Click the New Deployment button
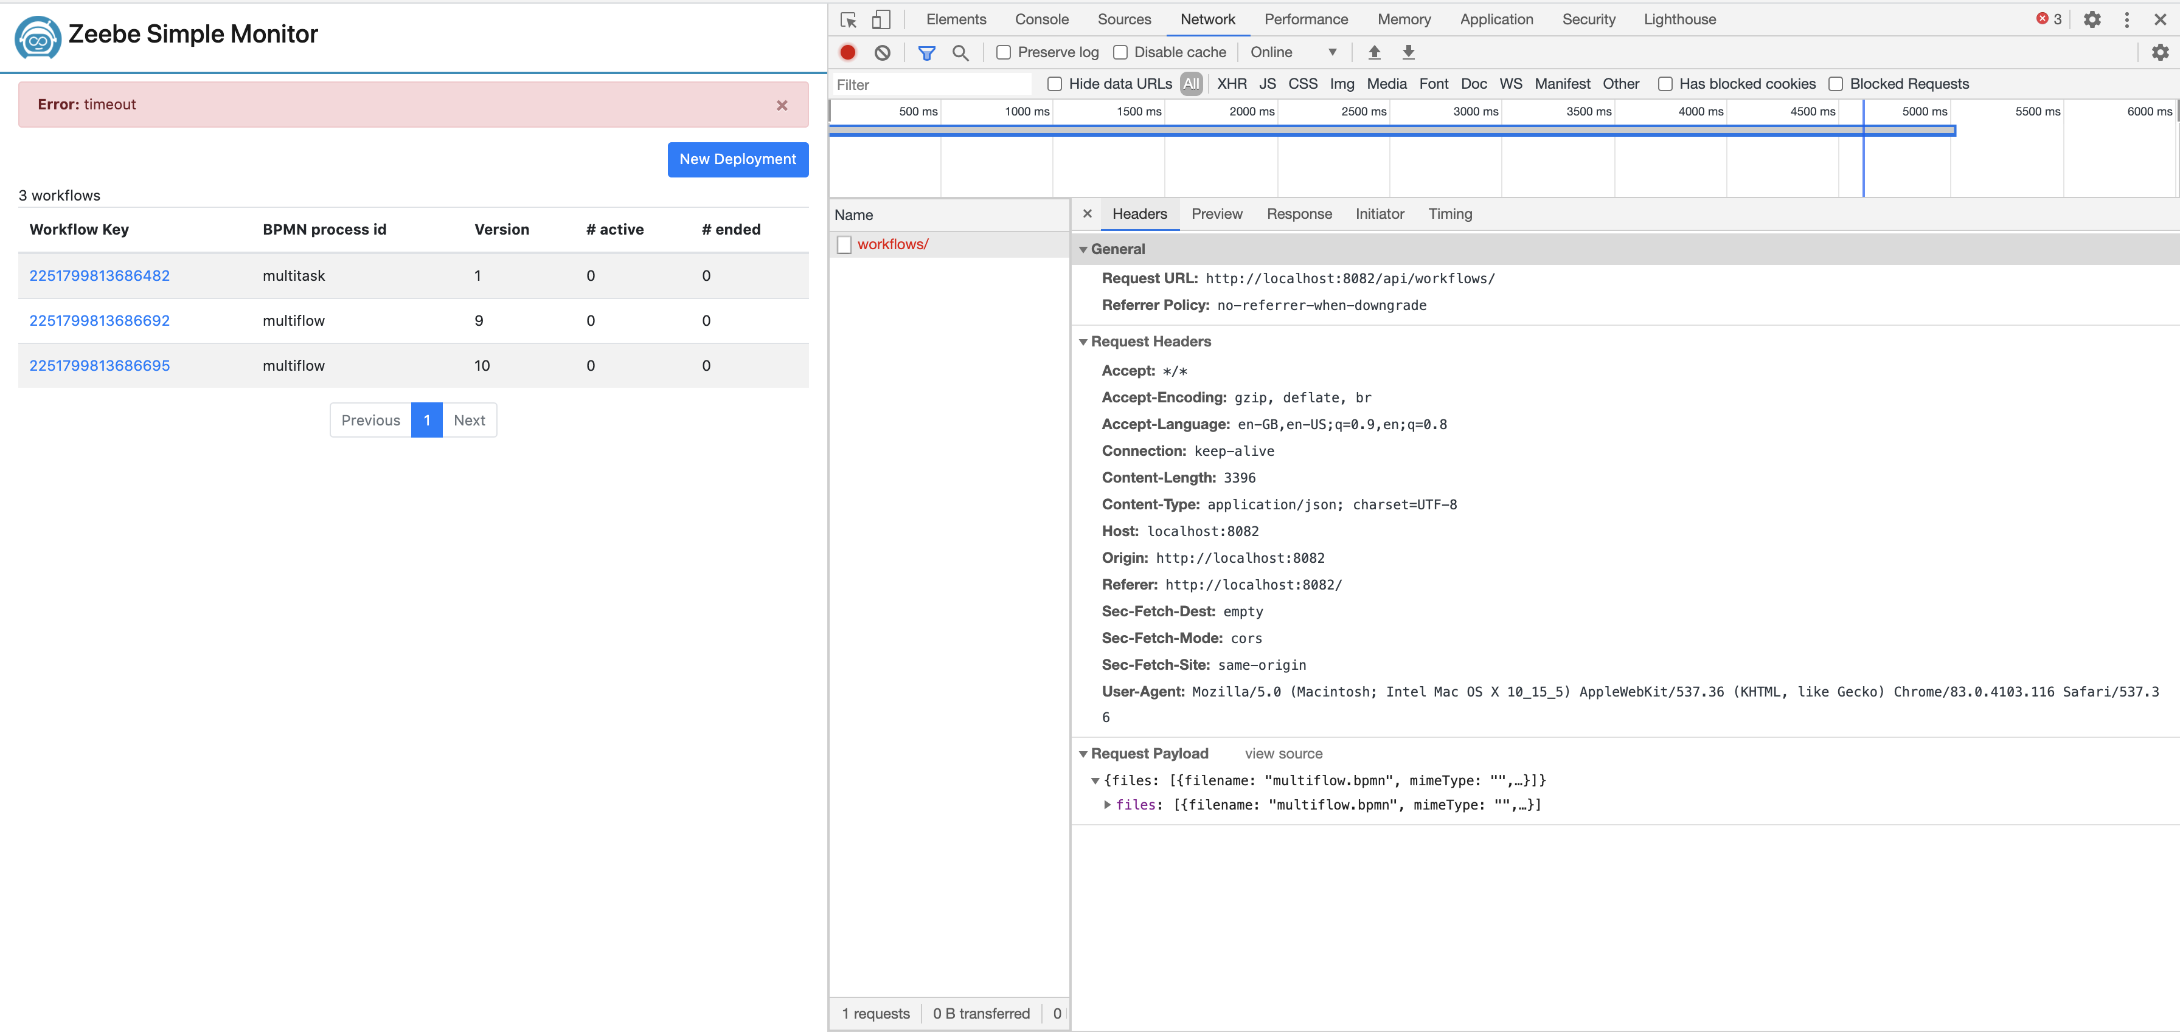 pos(737,159)
